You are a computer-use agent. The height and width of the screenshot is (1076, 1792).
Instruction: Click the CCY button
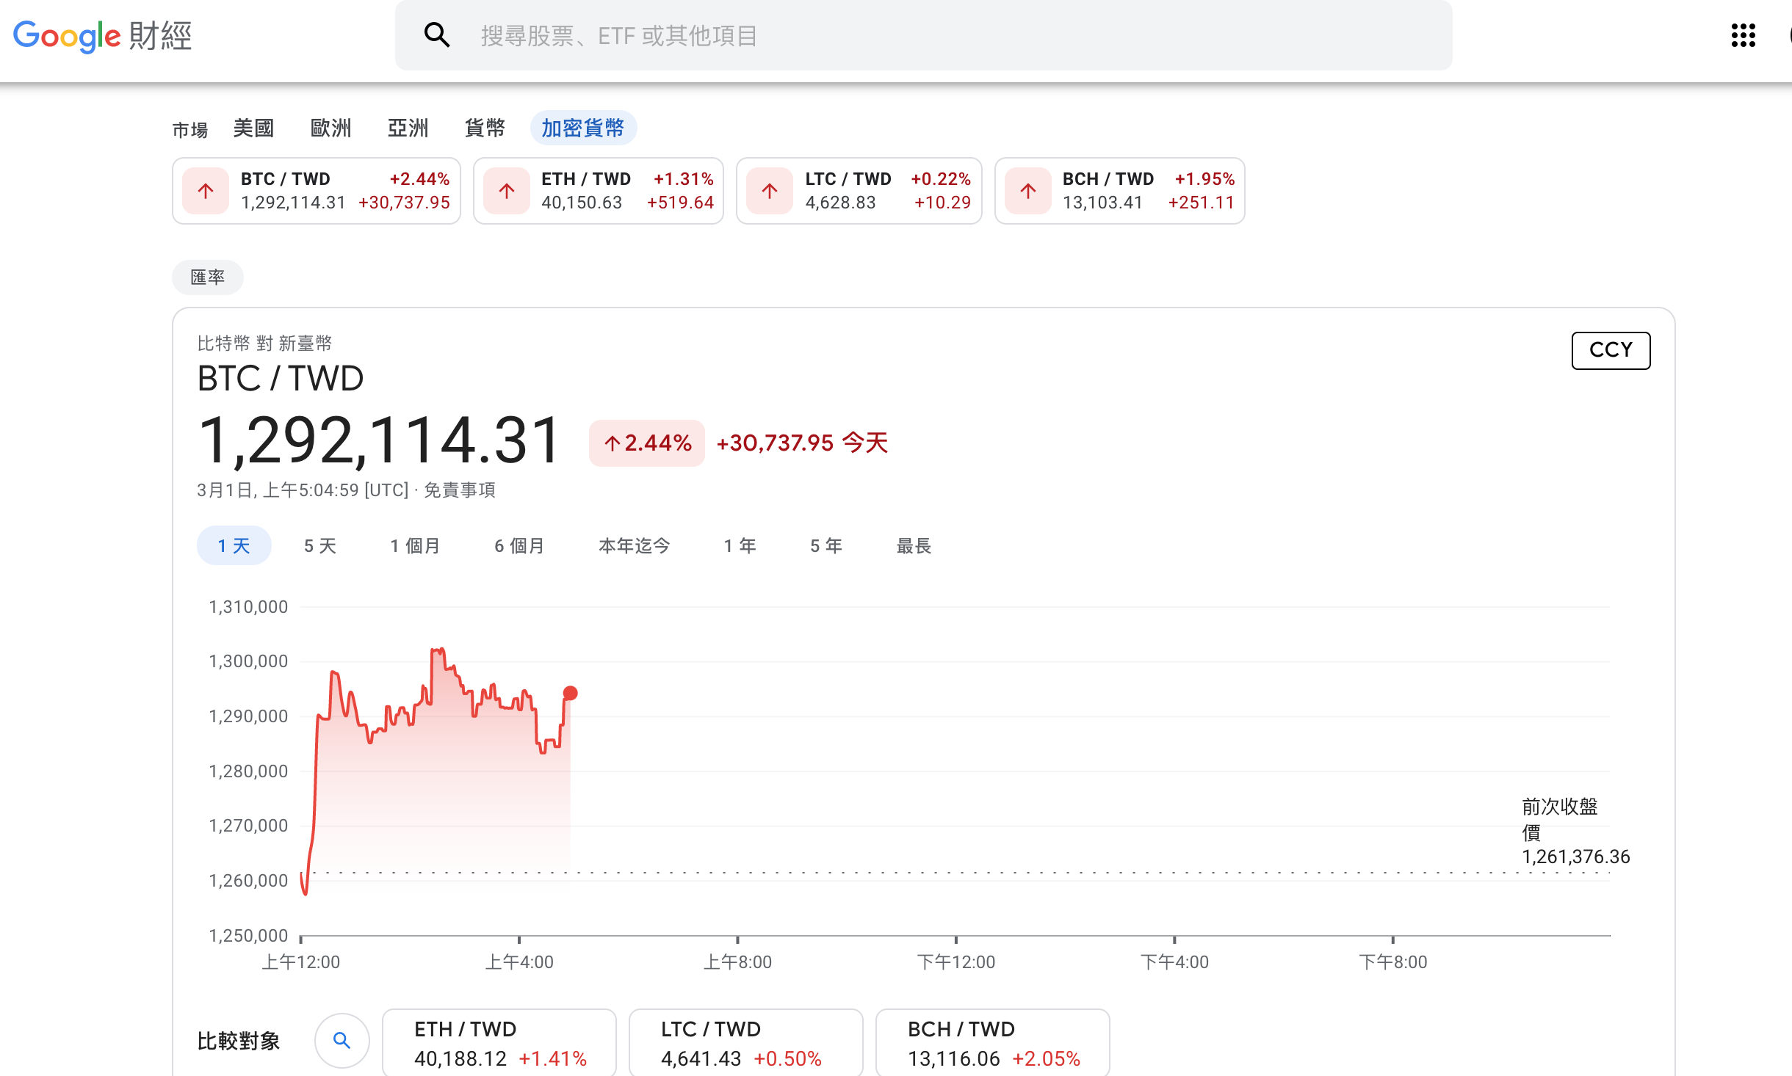pyautogui.click(x=1610, y=350)
